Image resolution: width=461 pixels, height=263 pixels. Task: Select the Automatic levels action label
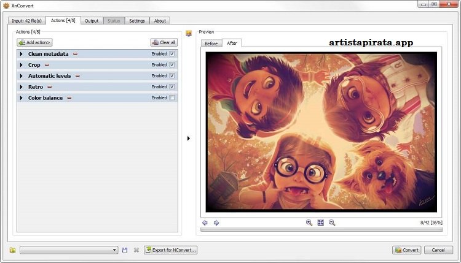click(49, 76)
